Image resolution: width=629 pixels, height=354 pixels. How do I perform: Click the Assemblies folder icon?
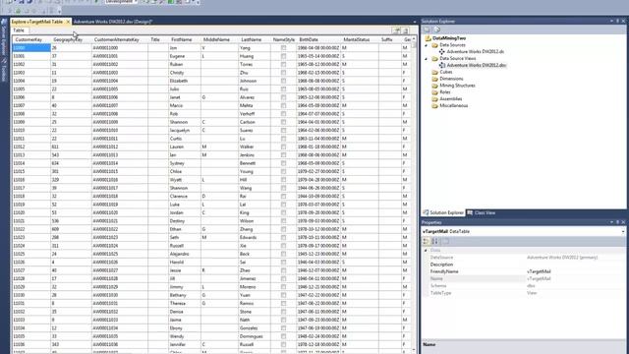click(x=434, y=99)
